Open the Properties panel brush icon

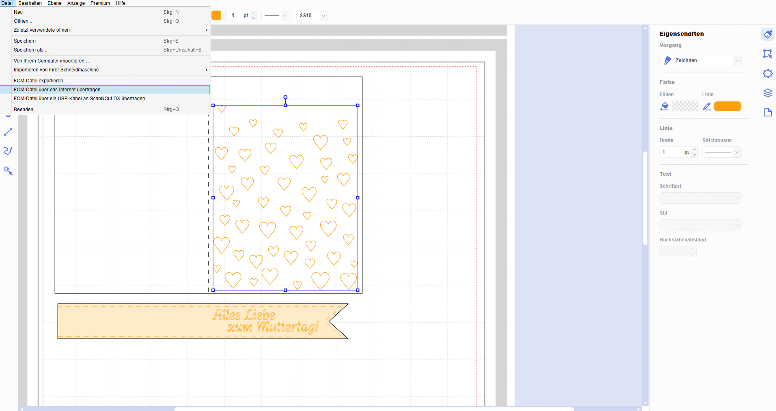point(767,34)
